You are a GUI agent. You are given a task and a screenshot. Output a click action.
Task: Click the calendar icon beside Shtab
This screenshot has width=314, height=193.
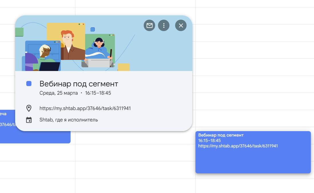(x=29, y=120)
